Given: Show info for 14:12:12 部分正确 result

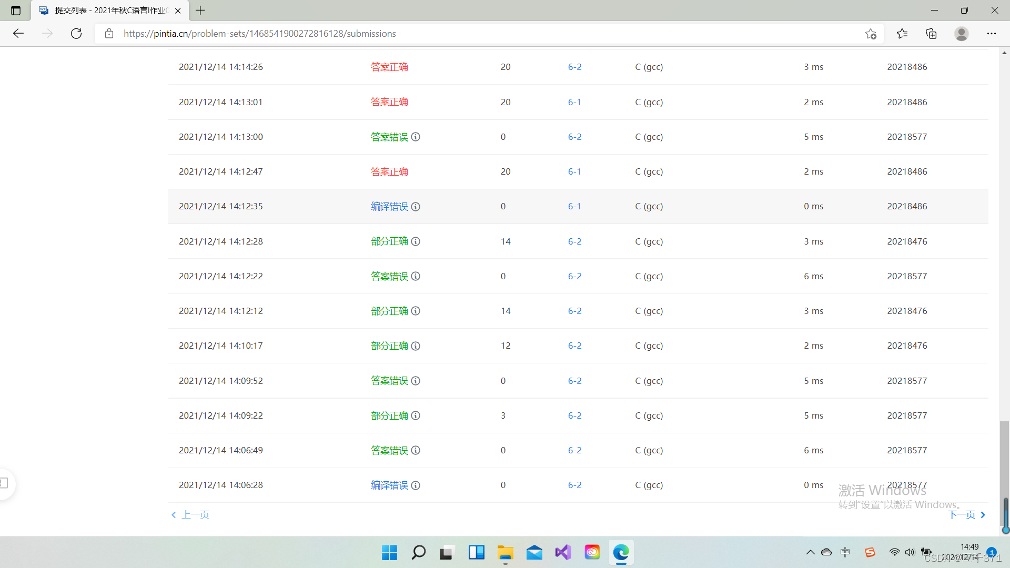Looking at the screenshot, I should pos(416,311).
